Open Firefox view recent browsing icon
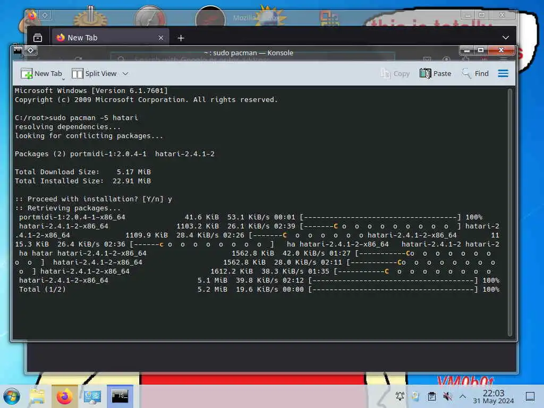 (38, 38)
